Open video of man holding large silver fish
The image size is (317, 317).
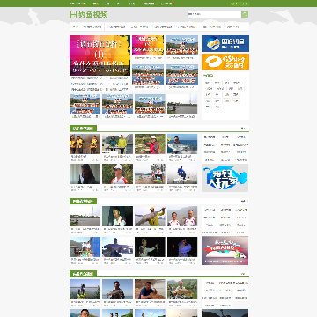tap(182, 144)
